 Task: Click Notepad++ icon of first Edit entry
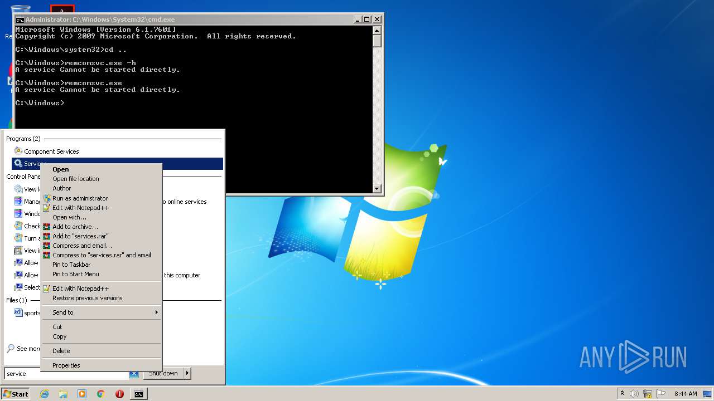pos(47,208)
